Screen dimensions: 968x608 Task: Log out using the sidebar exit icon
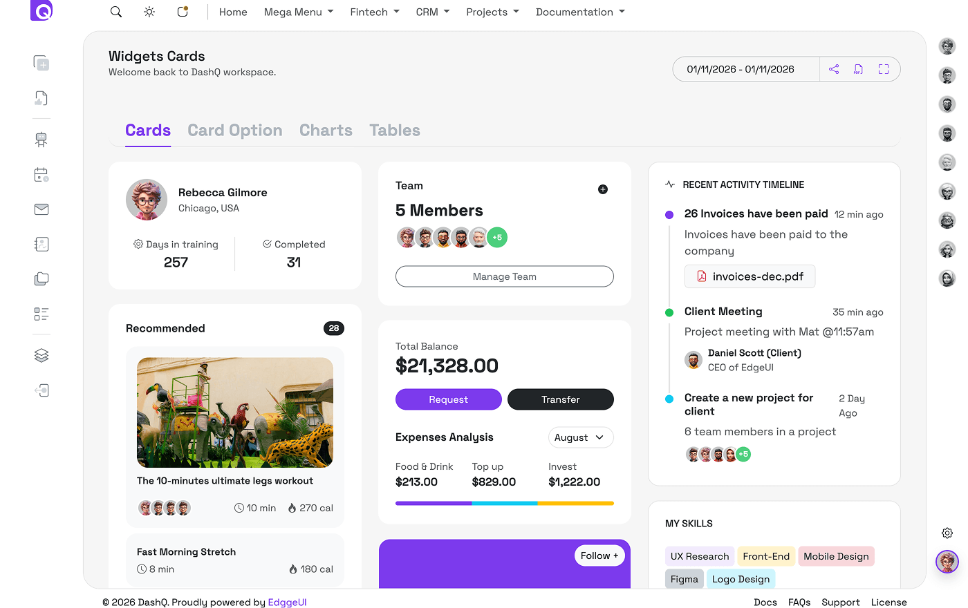[x=40, y=390]
